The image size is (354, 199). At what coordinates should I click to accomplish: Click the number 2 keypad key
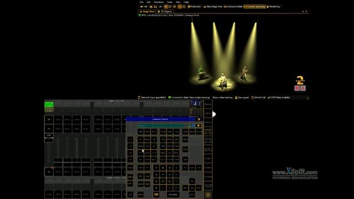click(x=163, y=181)
